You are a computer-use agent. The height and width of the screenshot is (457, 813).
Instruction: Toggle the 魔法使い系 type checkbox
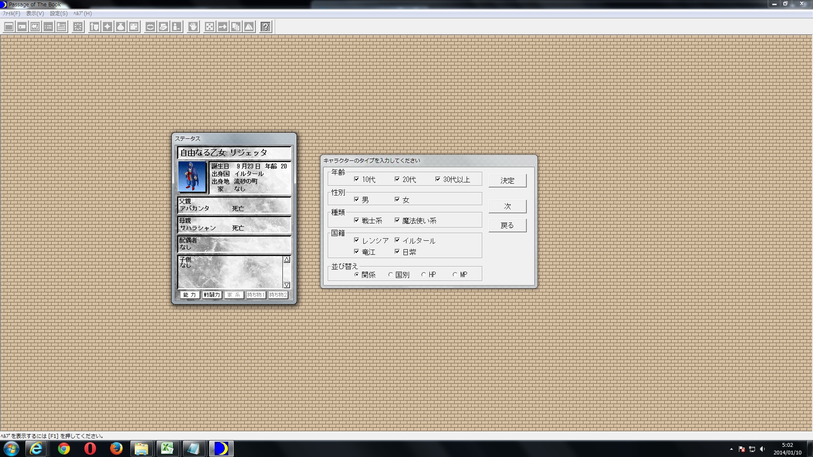[x=397, y=220]
